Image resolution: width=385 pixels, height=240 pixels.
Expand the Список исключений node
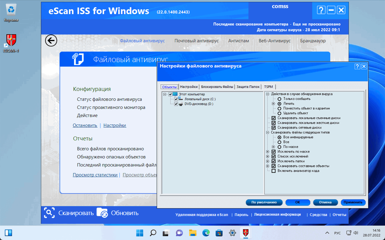268,156
